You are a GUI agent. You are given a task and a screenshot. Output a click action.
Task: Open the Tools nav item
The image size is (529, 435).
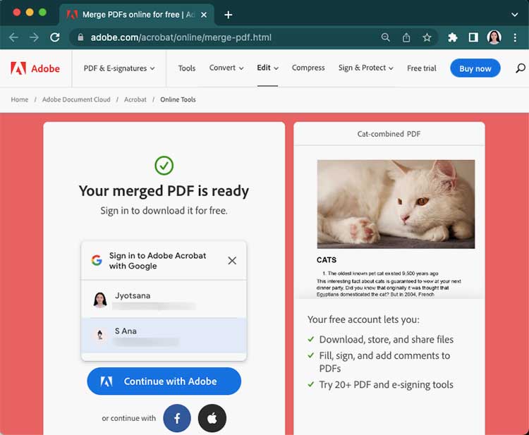pyautogui.click(x=187, y=68)
